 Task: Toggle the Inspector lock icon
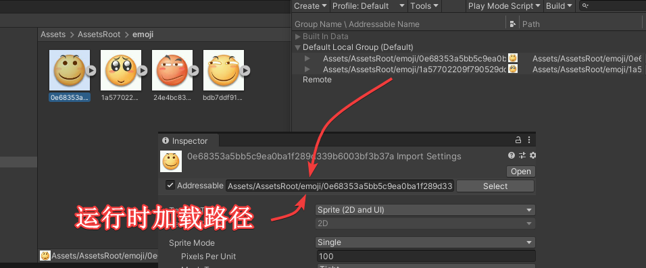click(x=518, y=140)
